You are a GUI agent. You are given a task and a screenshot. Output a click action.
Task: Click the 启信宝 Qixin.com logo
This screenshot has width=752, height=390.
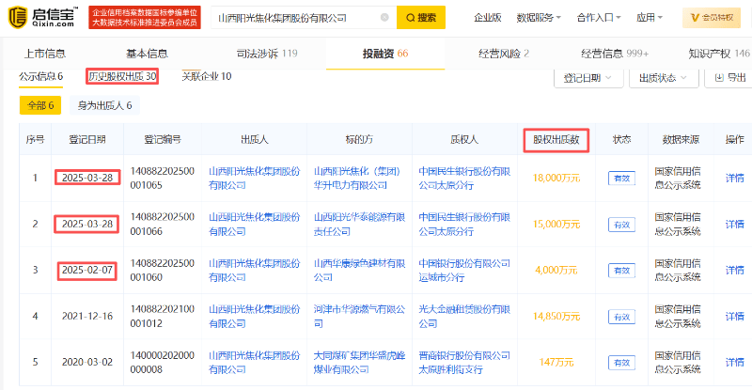coord(43,17)
